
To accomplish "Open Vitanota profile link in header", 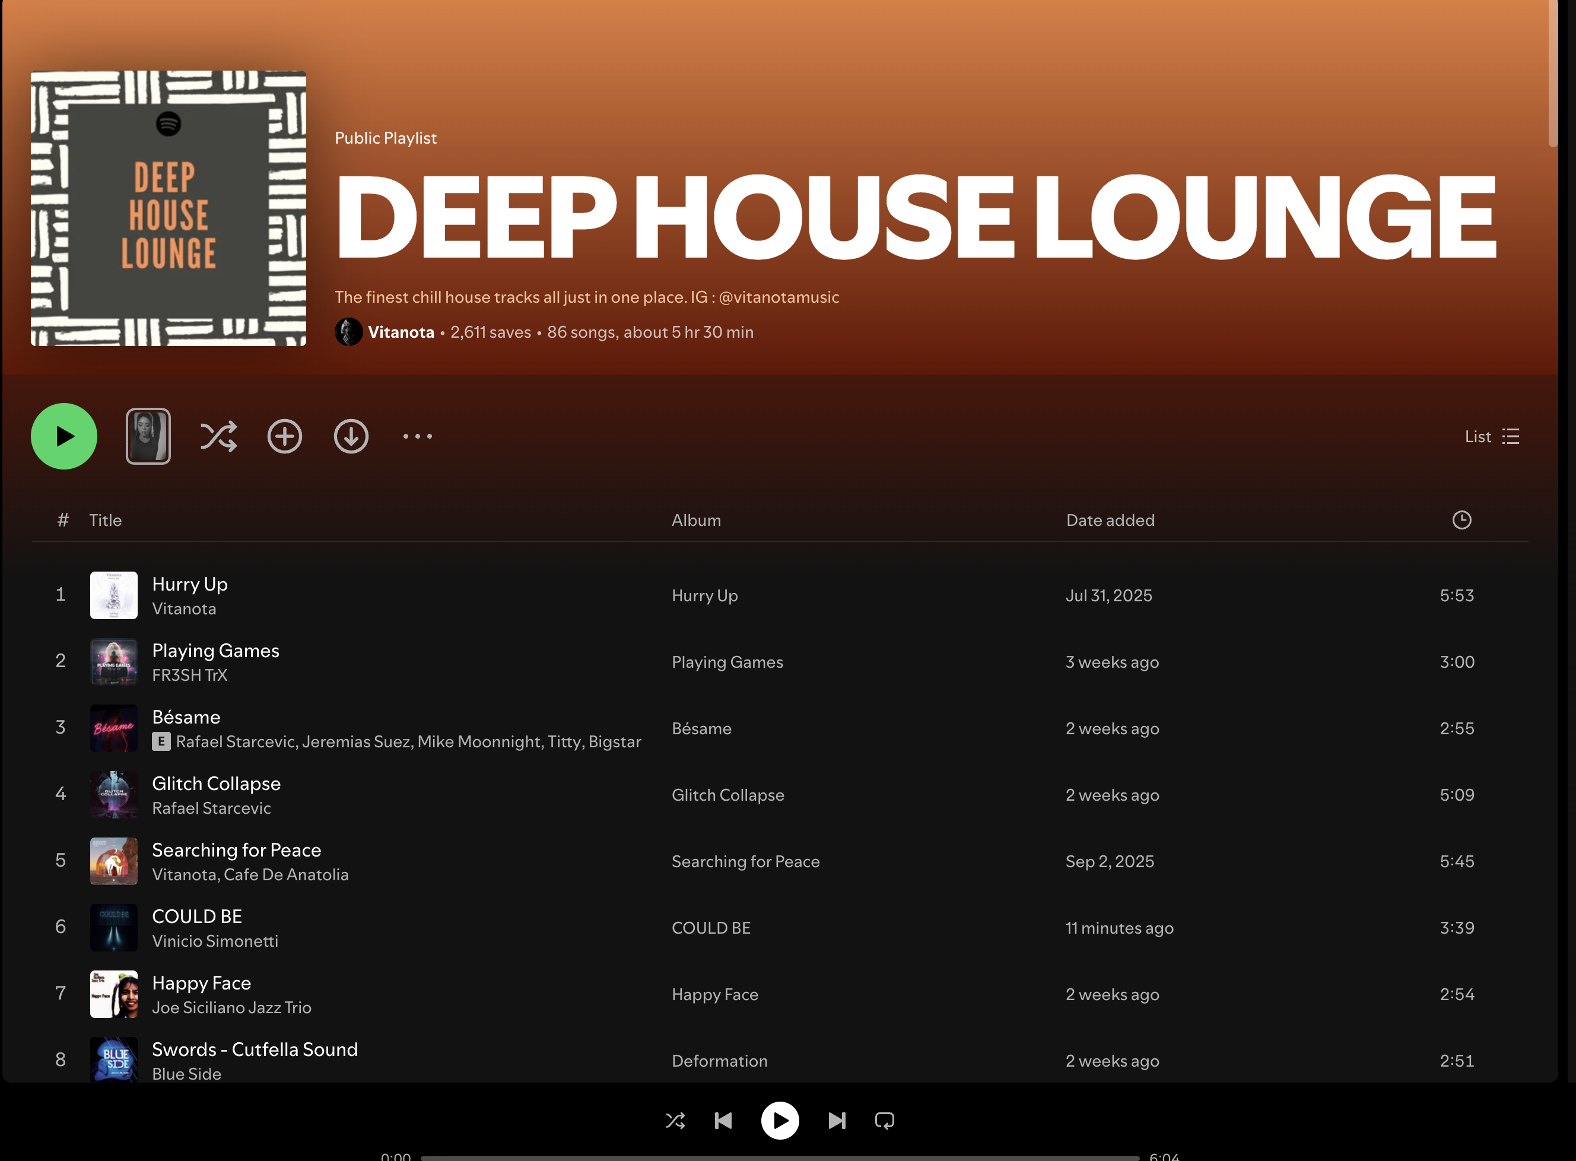I will (401, 332).
